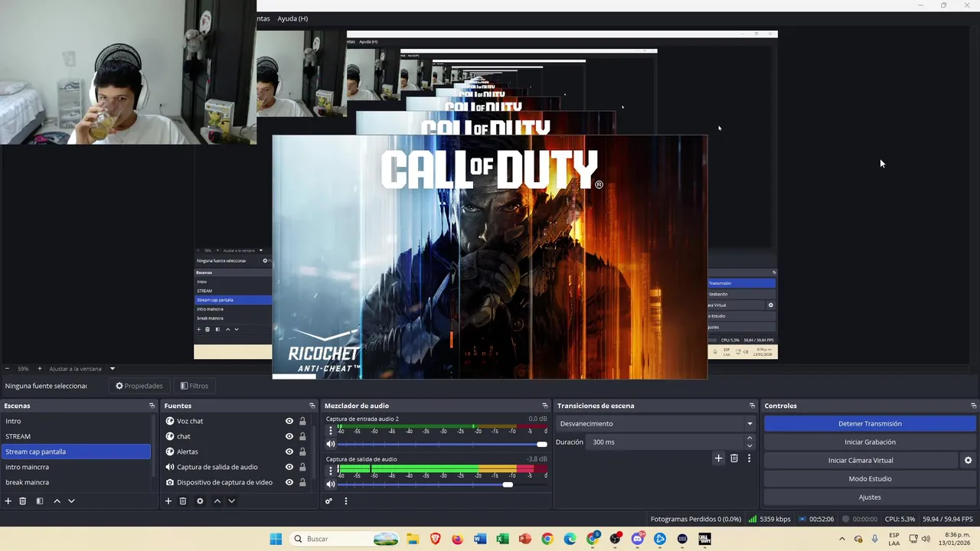This screenshot has height=551, width=980.
Task: Open transition properties three-dot menu
Action: coord(749,458)
